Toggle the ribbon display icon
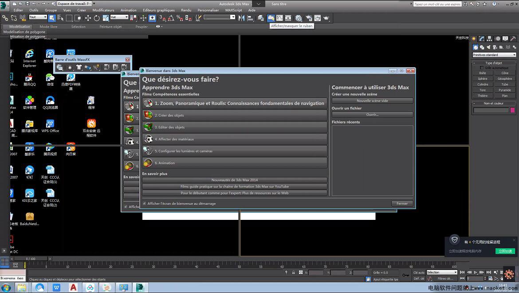The image size is (519, 293). (271, 18)
